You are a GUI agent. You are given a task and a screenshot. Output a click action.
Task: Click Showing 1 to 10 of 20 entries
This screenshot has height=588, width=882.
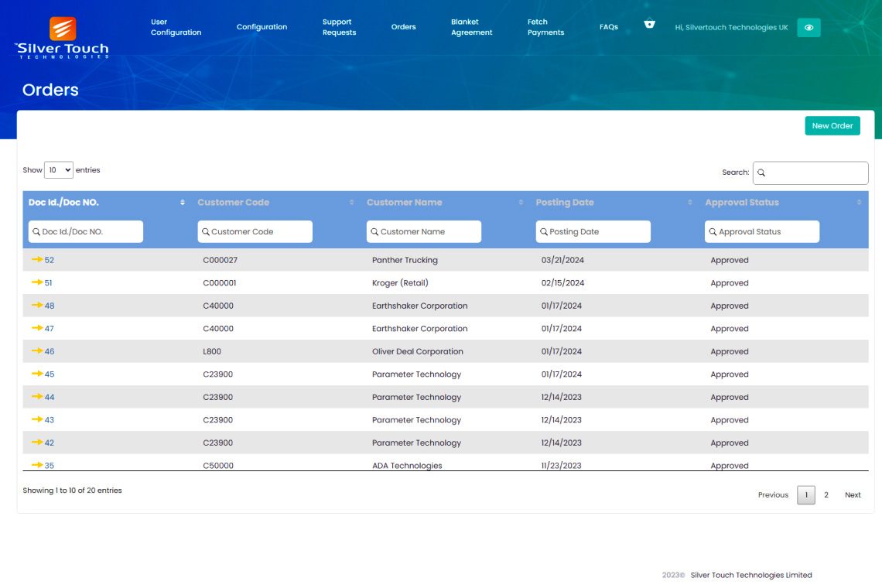pyautogui.click(x=72, y=490)
